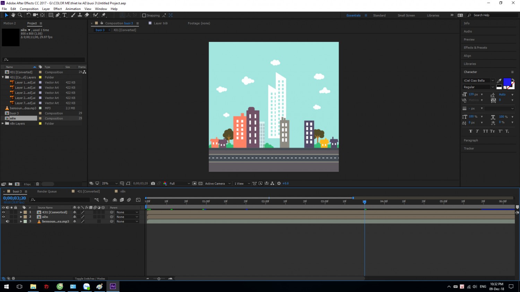Toggle the composition lock next to buoi 3
The width and height of the screenshot is (520, 292).
pyautogui.click(x=102, y=23)
